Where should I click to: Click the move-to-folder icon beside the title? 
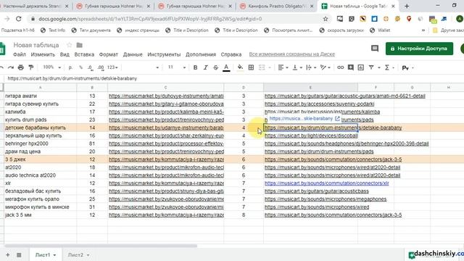79,45
